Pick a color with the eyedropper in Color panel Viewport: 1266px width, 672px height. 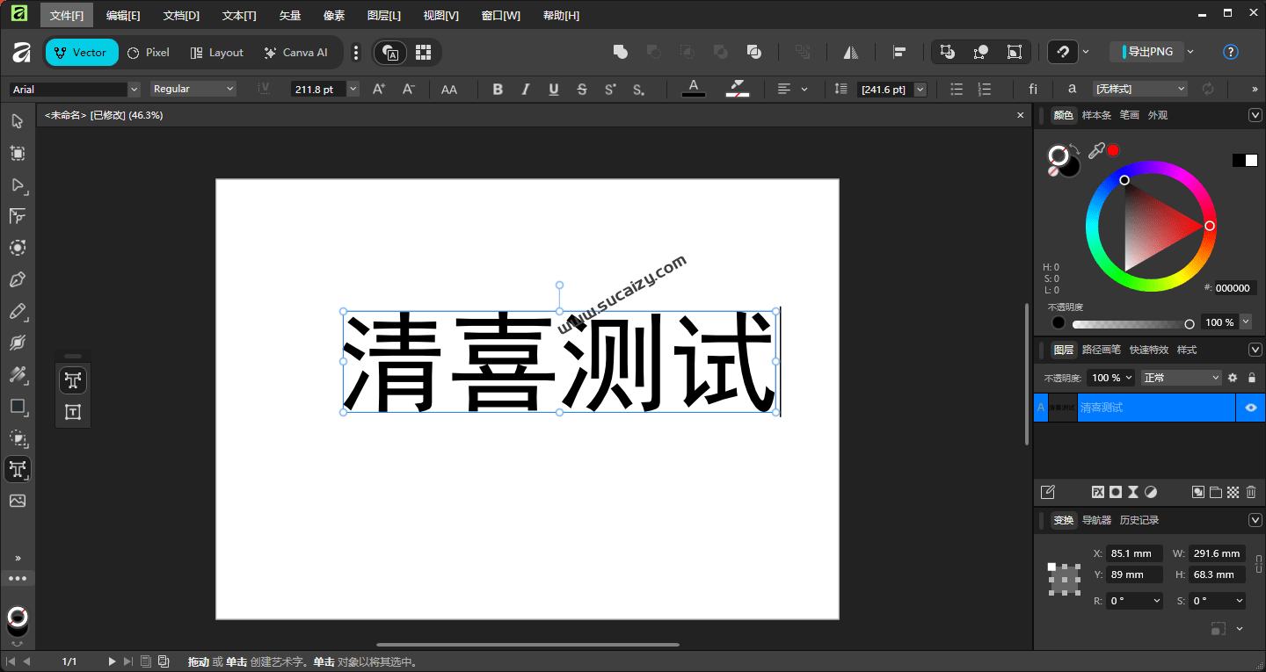click(x=1097, y=150)
